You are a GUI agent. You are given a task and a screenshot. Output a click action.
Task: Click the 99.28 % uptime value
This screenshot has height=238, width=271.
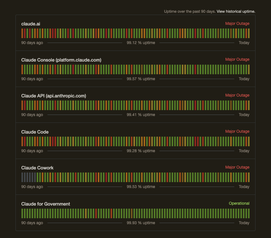(141, 151)
